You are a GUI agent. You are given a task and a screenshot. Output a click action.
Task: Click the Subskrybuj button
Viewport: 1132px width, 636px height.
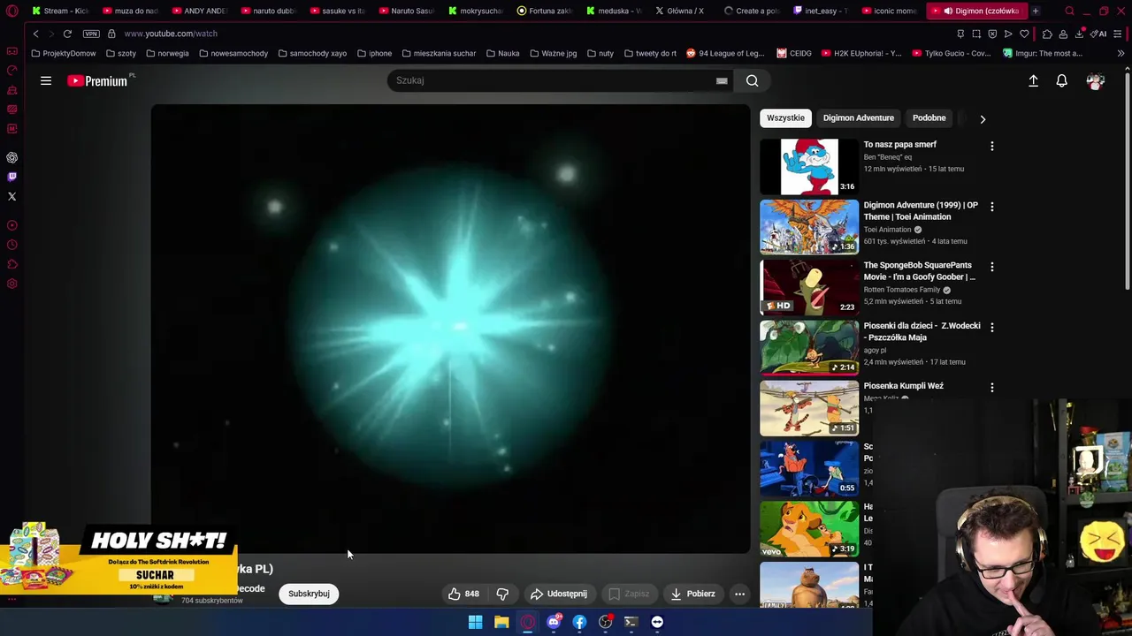click(x=309, y=594)
